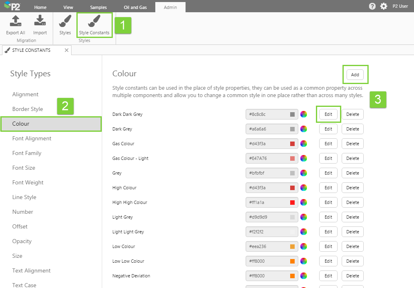
Task: Select Font Family style type
Action: pos(27,153)
